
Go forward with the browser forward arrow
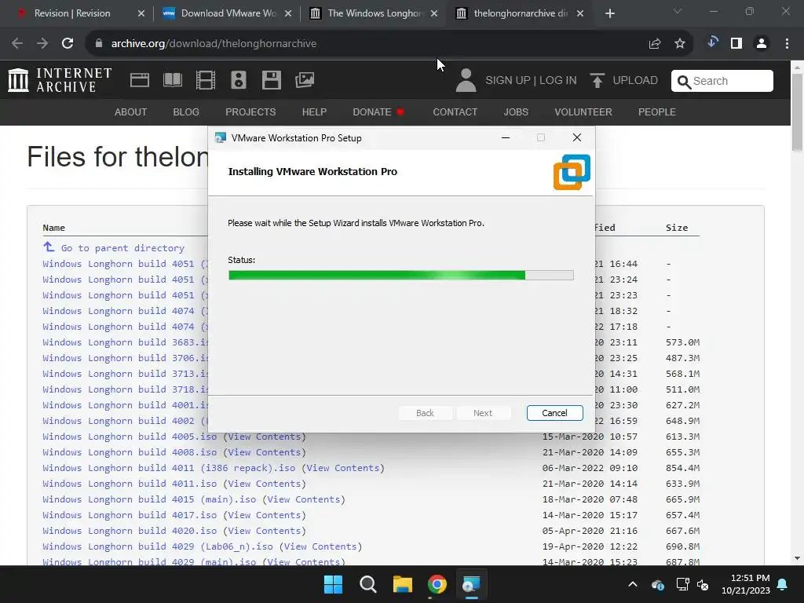pos(42,44)
